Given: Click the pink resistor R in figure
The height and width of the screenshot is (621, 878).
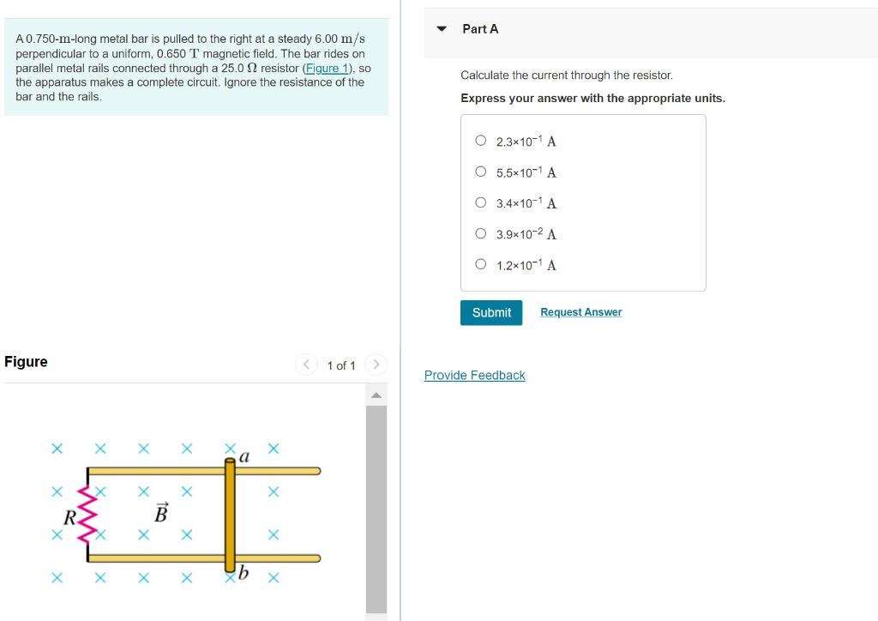Looking at the screenshot, I should [87, 515].
